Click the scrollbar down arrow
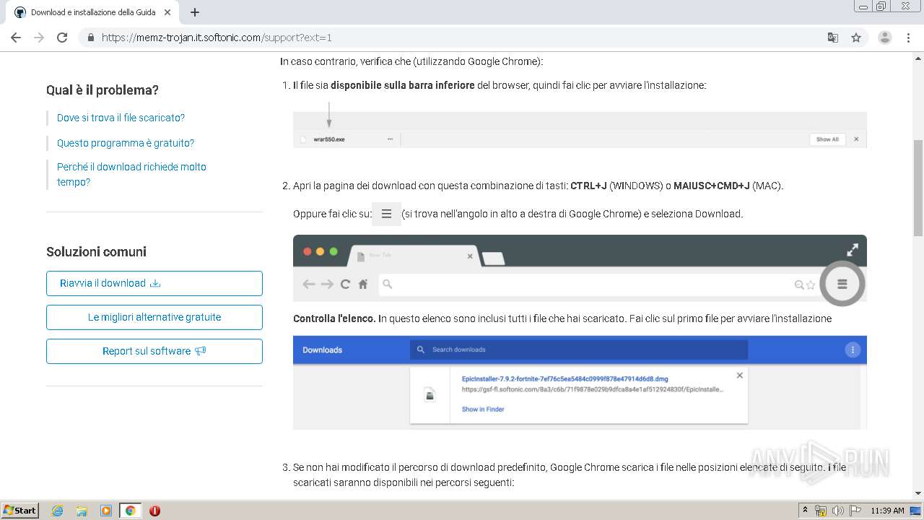Image resolution: width=924 pixels, height=520 pixels. pyautogui.click(x=918, y=493)
